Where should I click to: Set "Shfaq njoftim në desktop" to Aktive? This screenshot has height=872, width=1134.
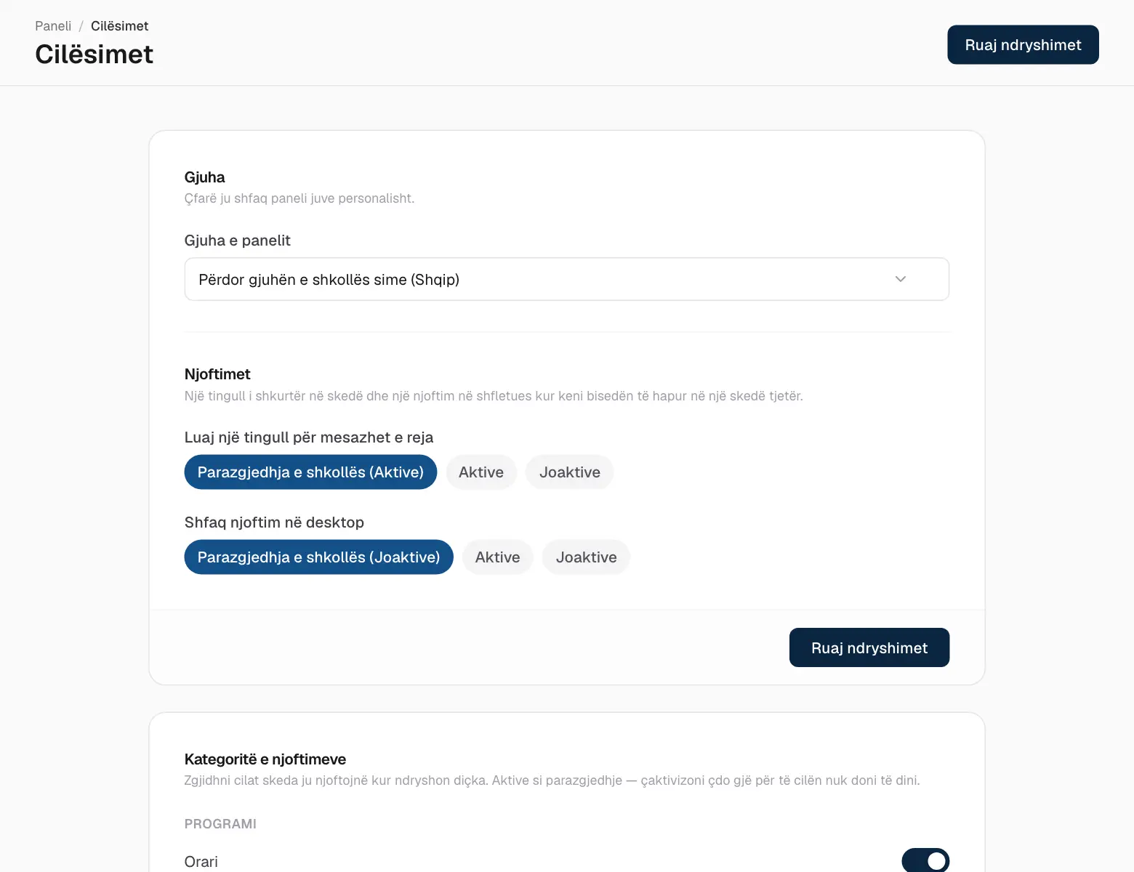pyautogui.click(x=498, y=557)
